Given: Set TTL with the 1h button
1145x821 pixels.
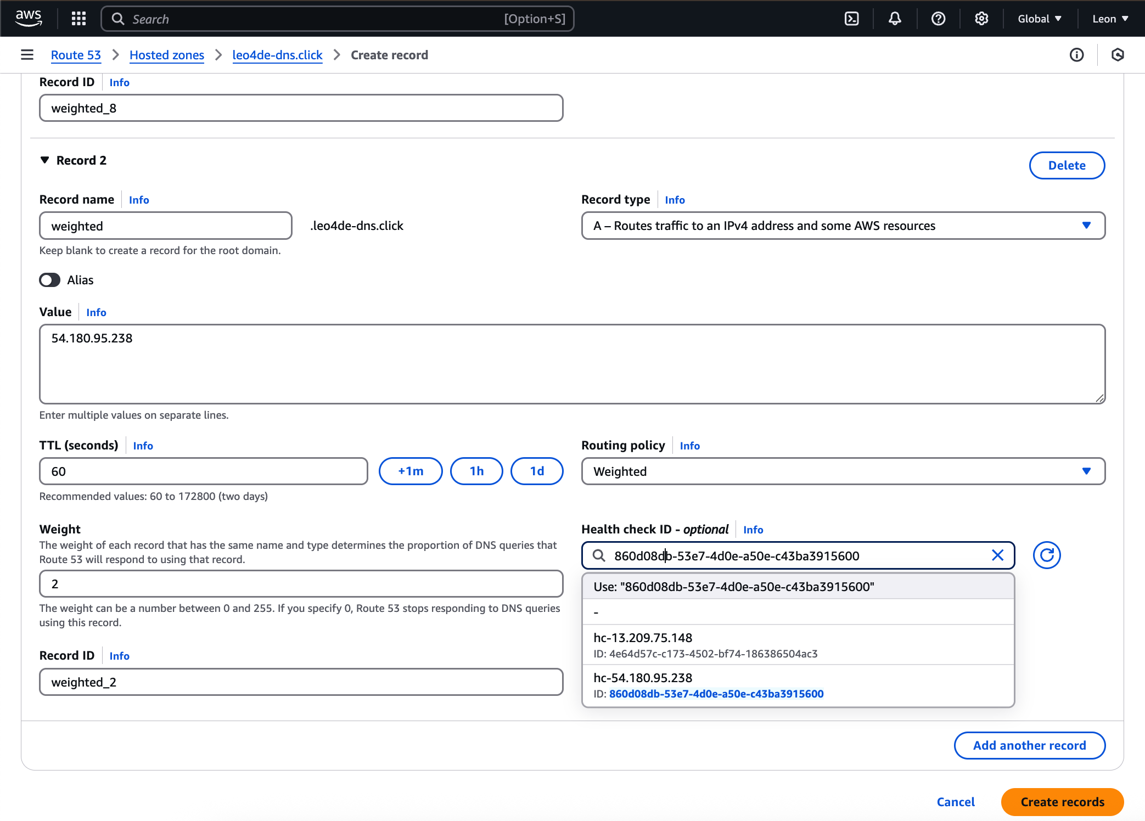Looking at the screenshot, I should point(476,471).
